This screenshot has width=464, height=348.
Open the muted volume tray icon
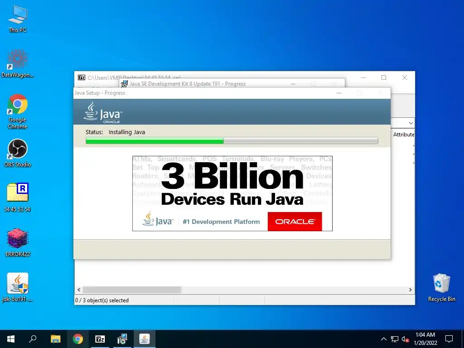405,339
